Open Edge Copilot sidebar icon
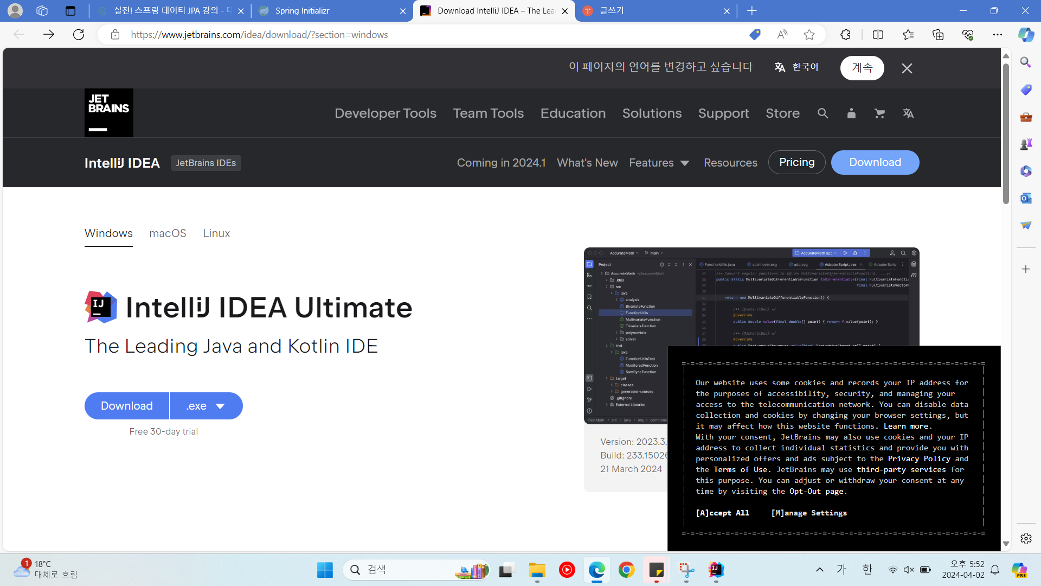The width and height of the screenshot is (1041, 586). [x=1025, y=35]
